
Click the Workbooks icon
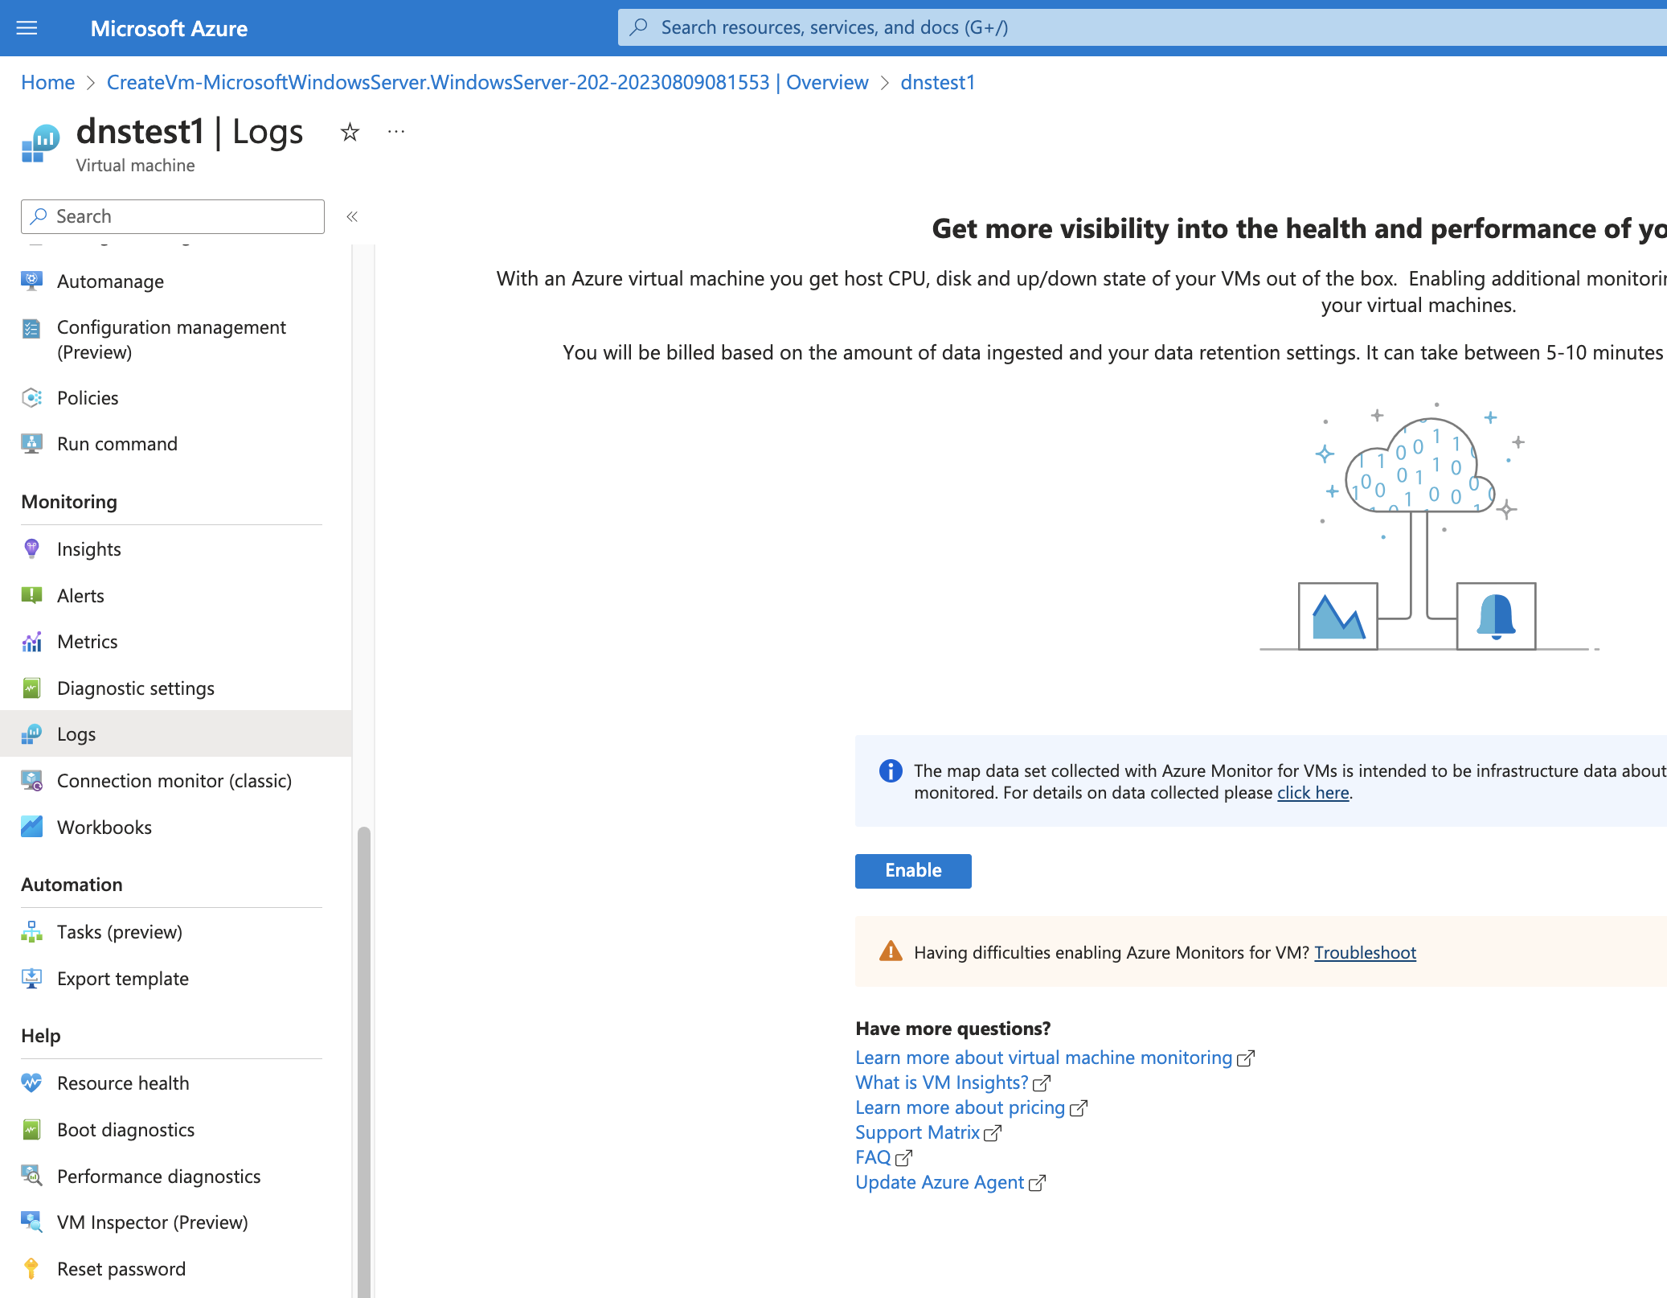tap(31, 827)
